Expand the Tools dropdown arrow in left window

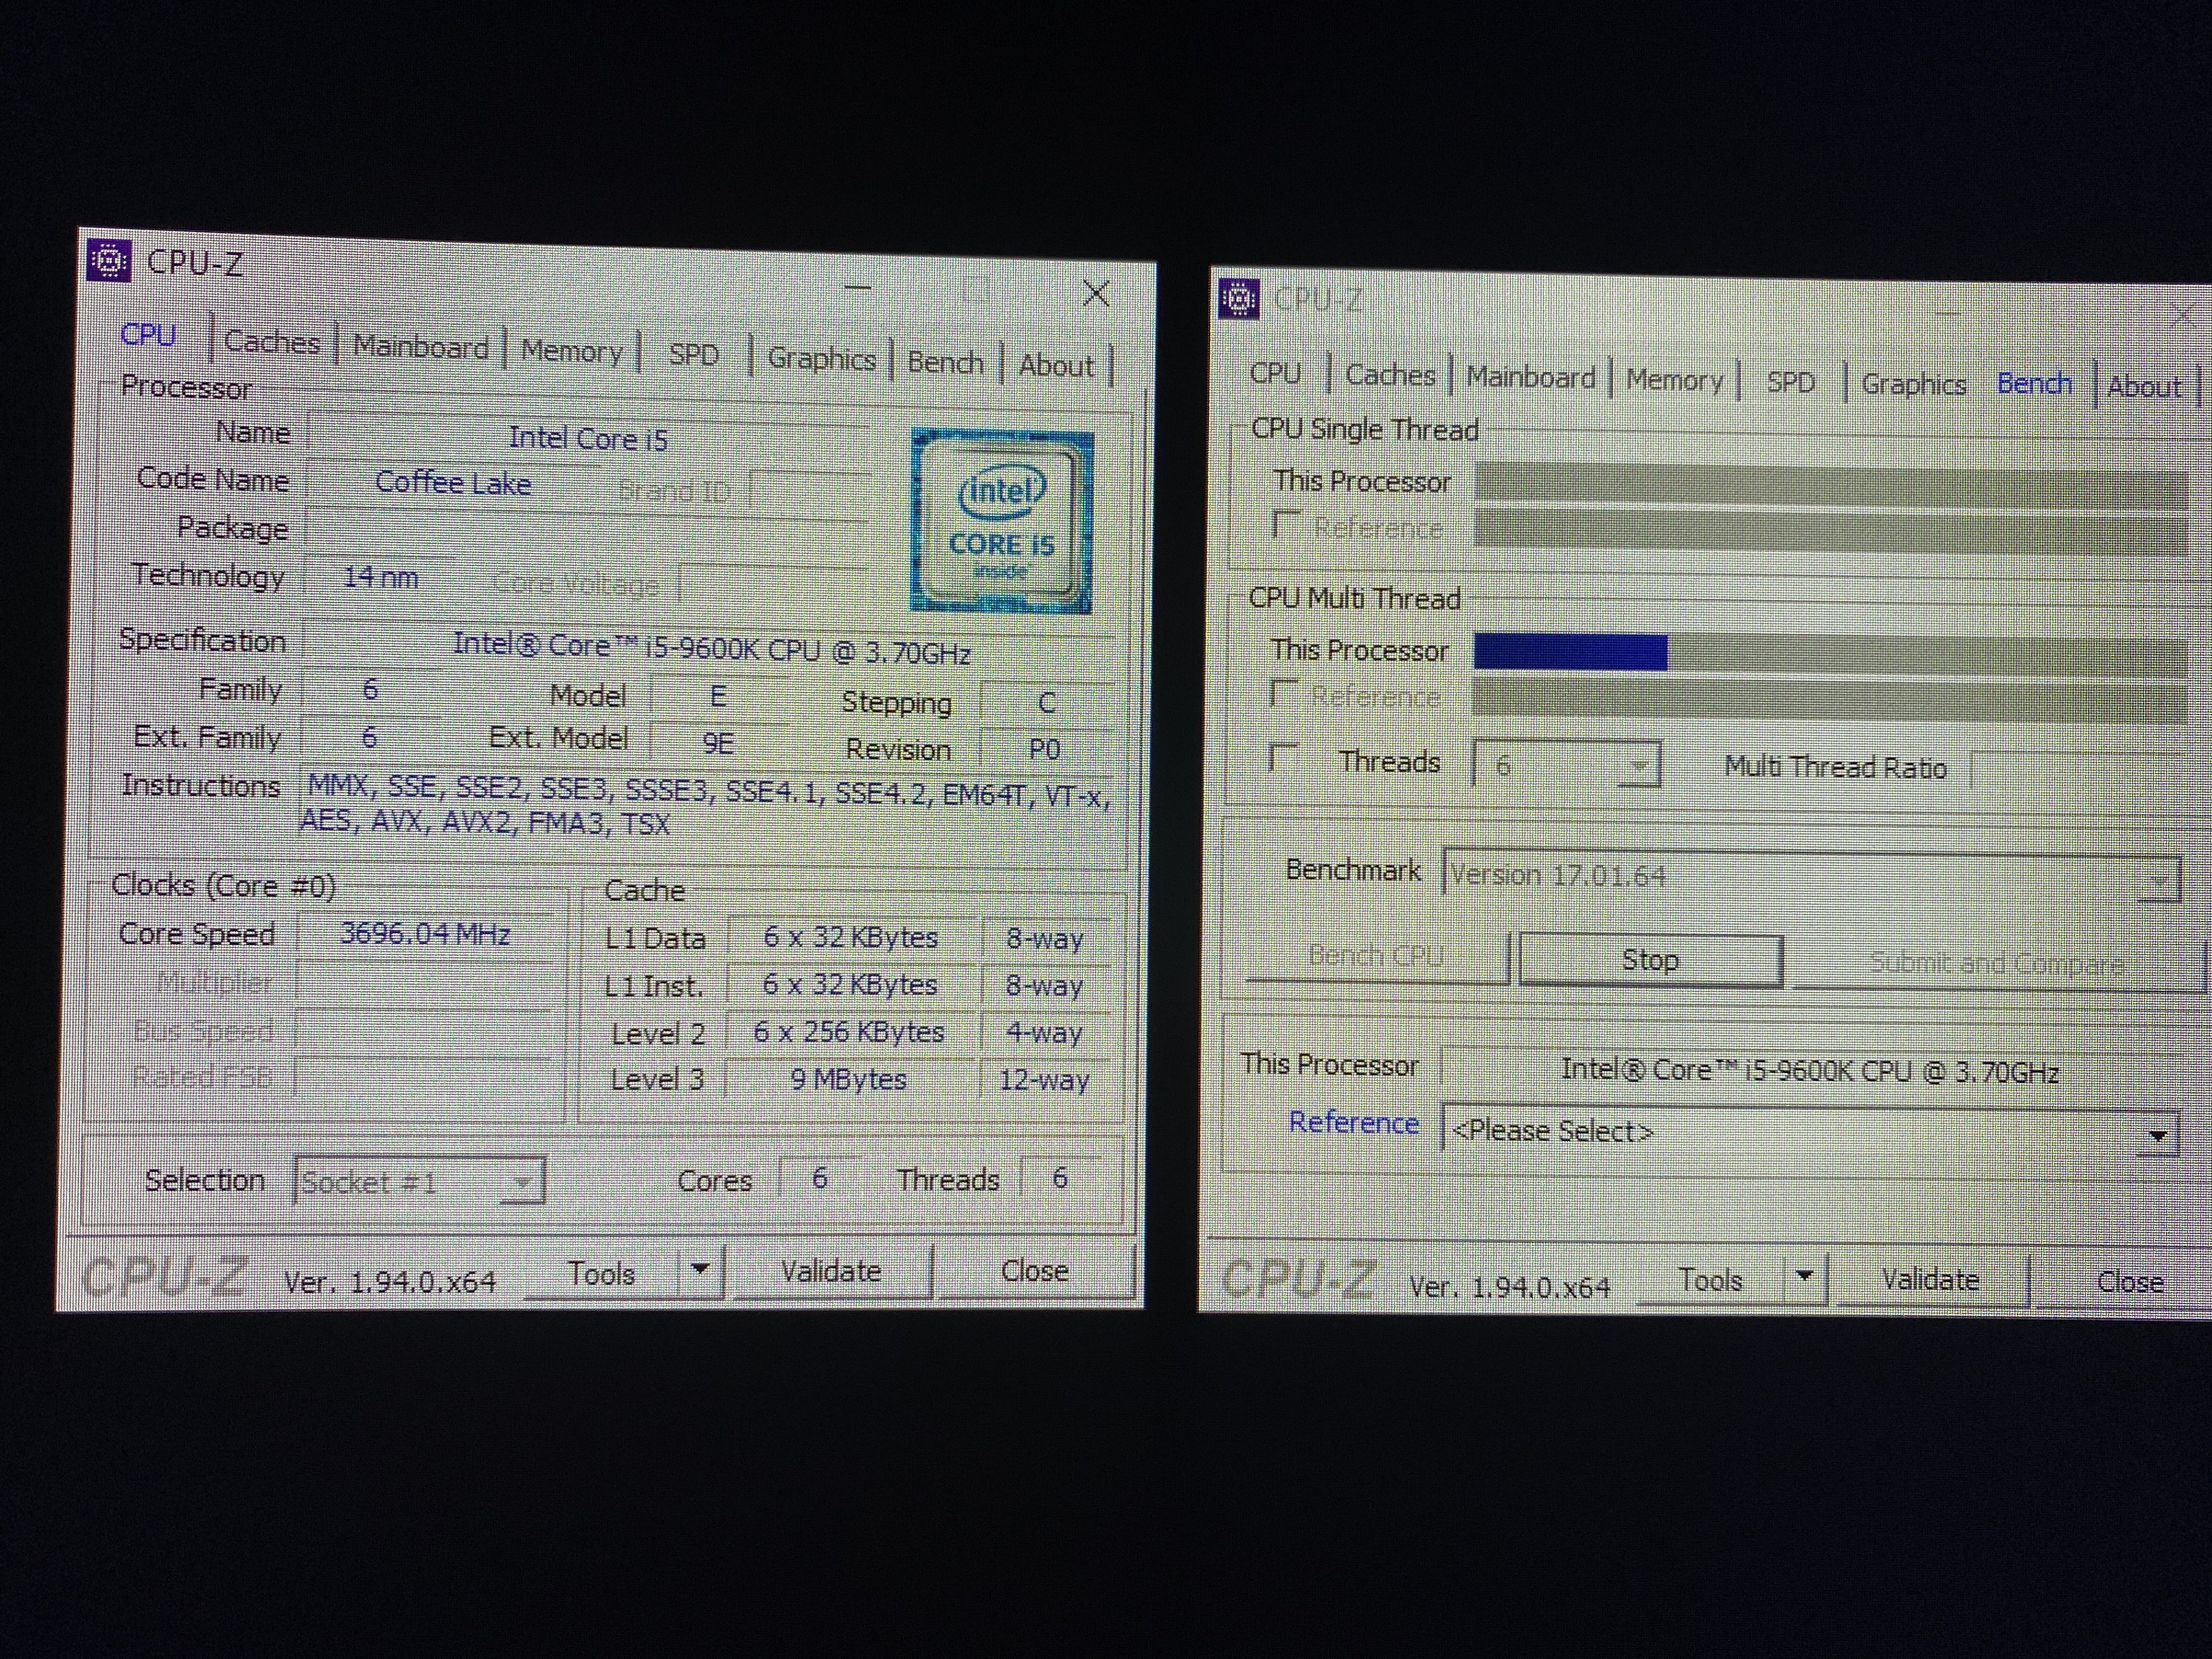(x=700, y=1270)
